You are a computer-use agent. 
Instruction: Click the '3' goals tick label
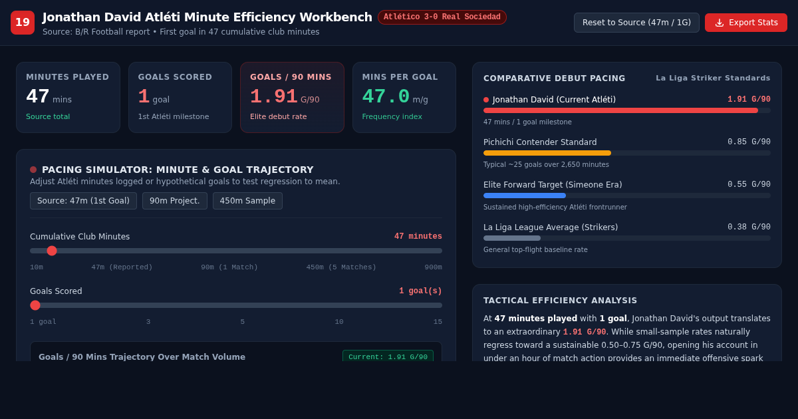tap(148, 322)
